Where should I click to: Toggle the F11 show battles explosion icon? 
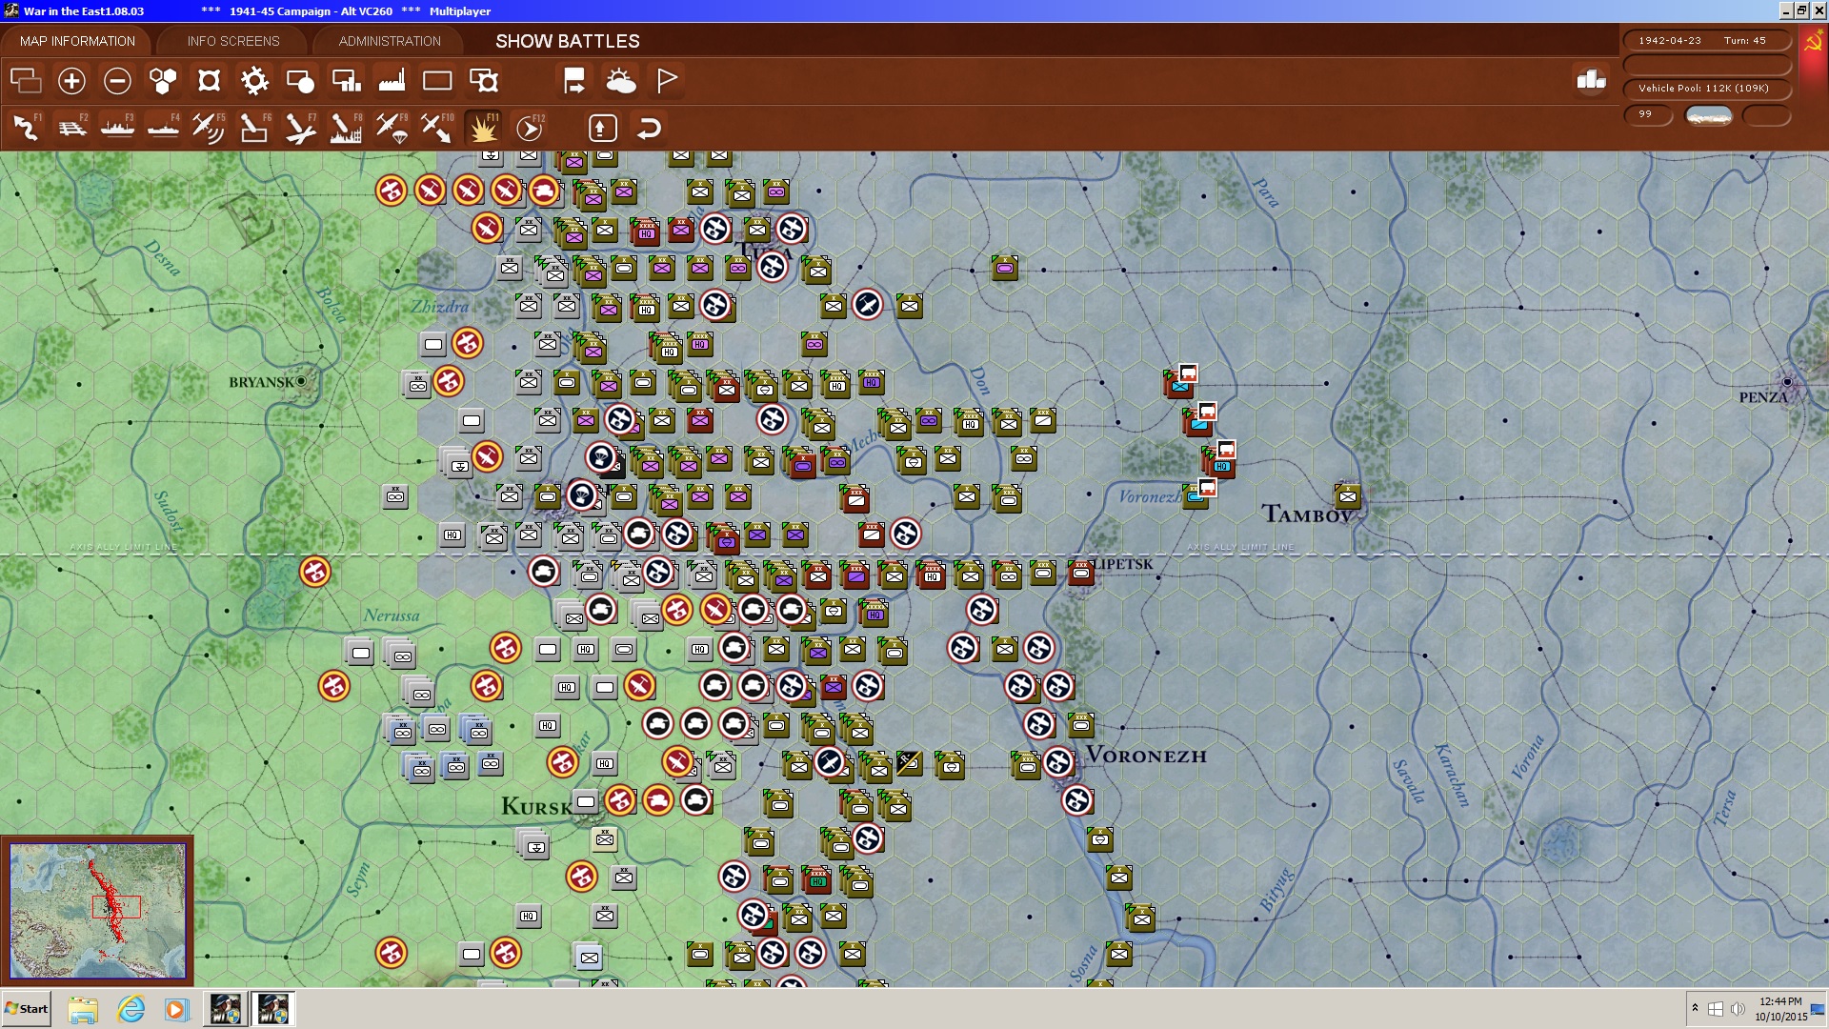[x=483, y=127]
